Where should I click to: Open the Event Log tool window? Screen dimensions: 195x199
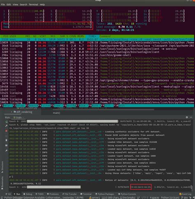185,194
